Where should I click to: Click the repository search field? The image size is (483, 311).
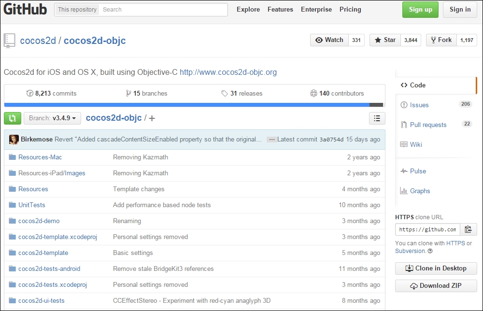(163, 10)
